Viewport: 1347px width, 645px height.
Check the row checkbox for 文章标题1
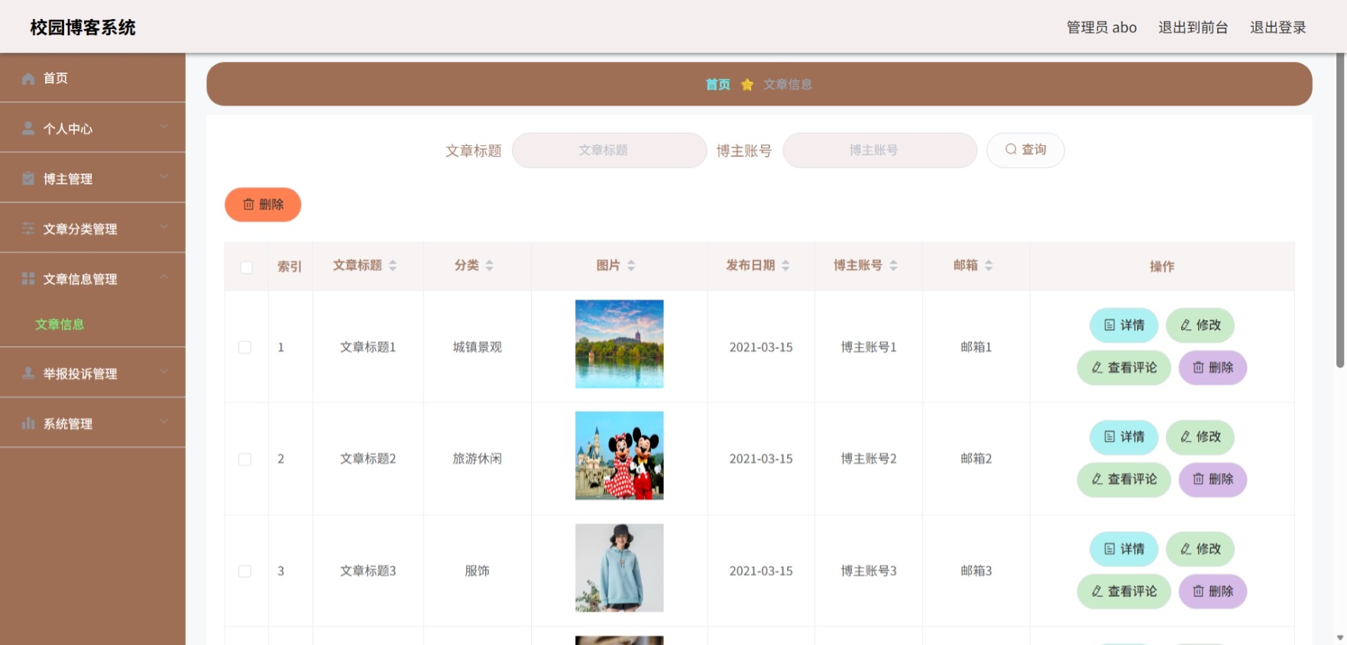(244, 347)
